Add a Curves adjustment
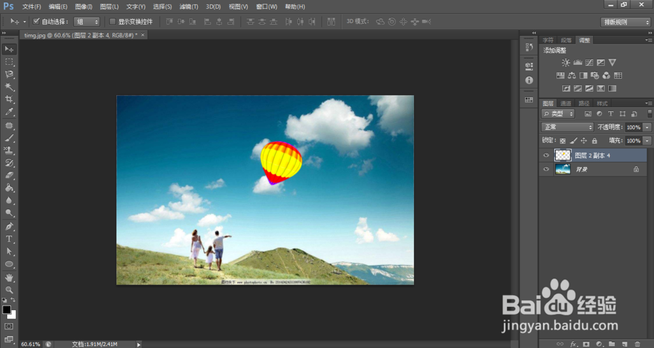The width and height of the screenshot is (654, 348). (589, 63)
